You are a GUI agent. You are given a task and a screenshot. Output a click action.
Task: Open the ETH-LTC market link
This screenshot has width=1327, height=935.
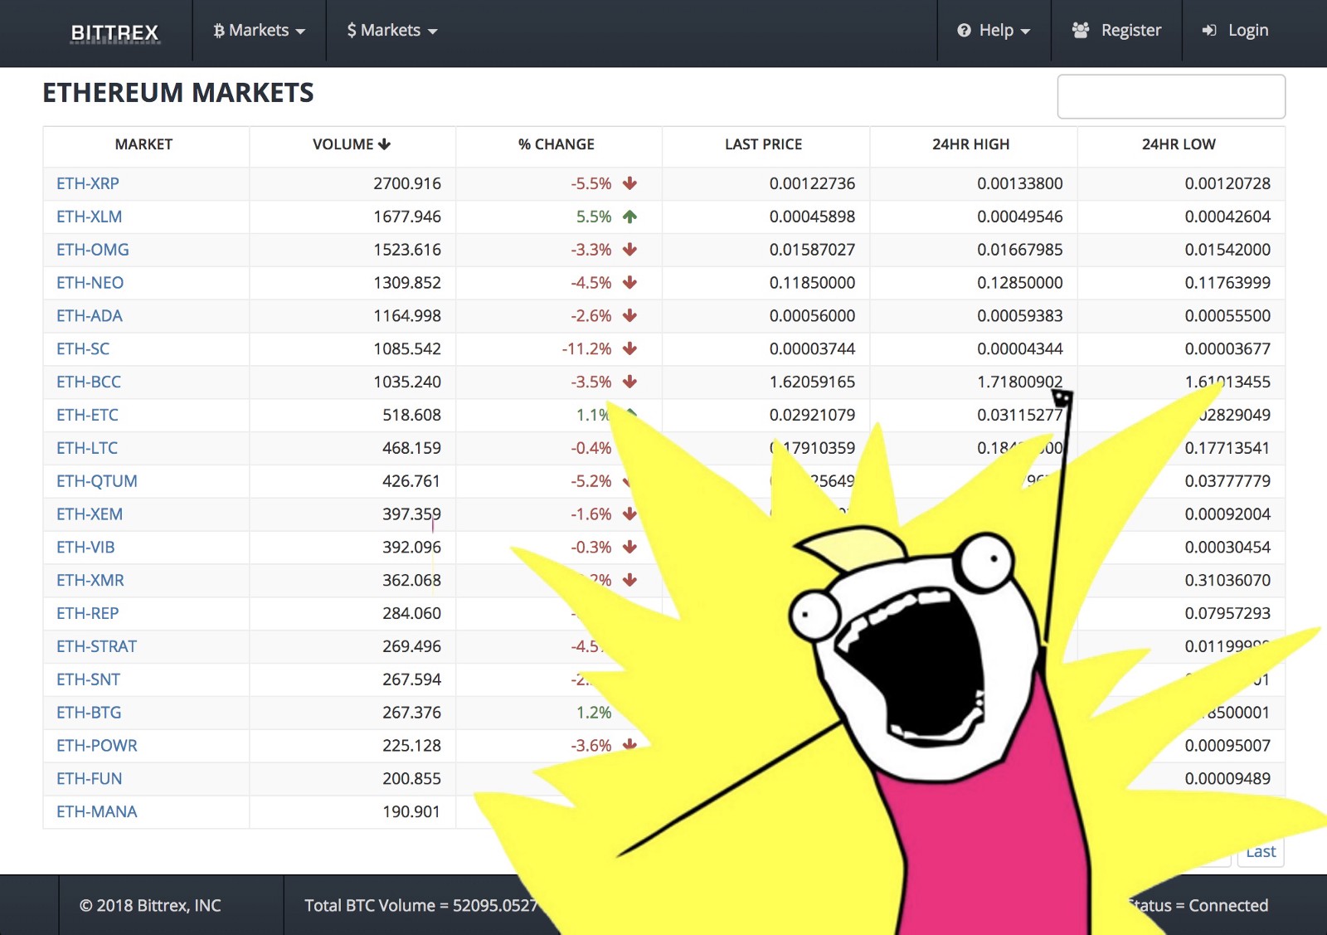click(x=87, y=448)
